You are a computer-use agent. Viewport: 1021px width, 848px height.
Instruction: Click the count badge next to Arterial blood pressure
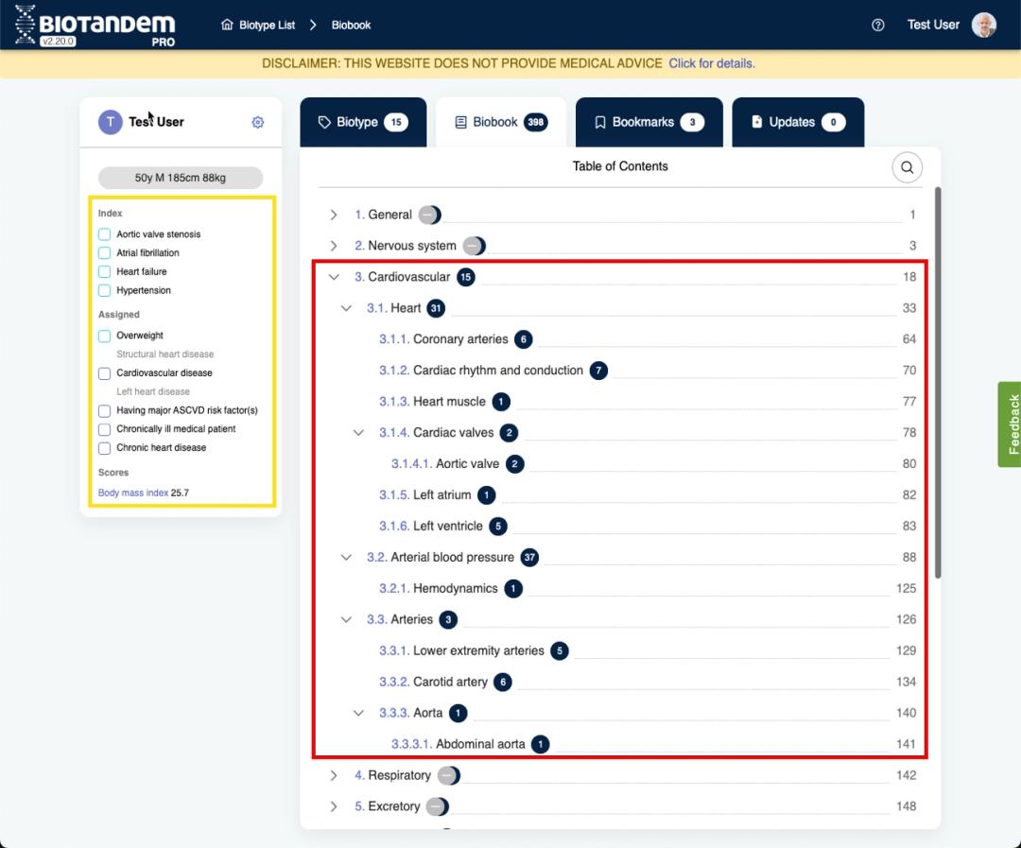point(529,558)
